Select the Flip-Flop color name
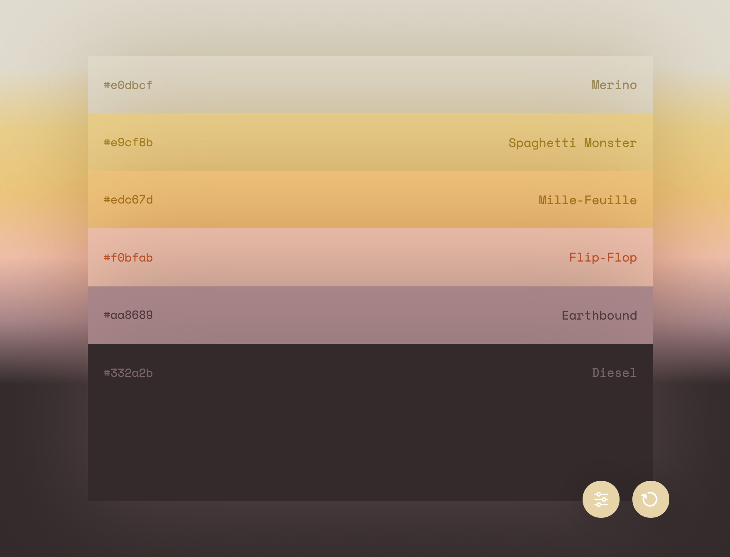The width and height of the screenshot is (730, 557). pyautogui.click(x=603, y=257)
